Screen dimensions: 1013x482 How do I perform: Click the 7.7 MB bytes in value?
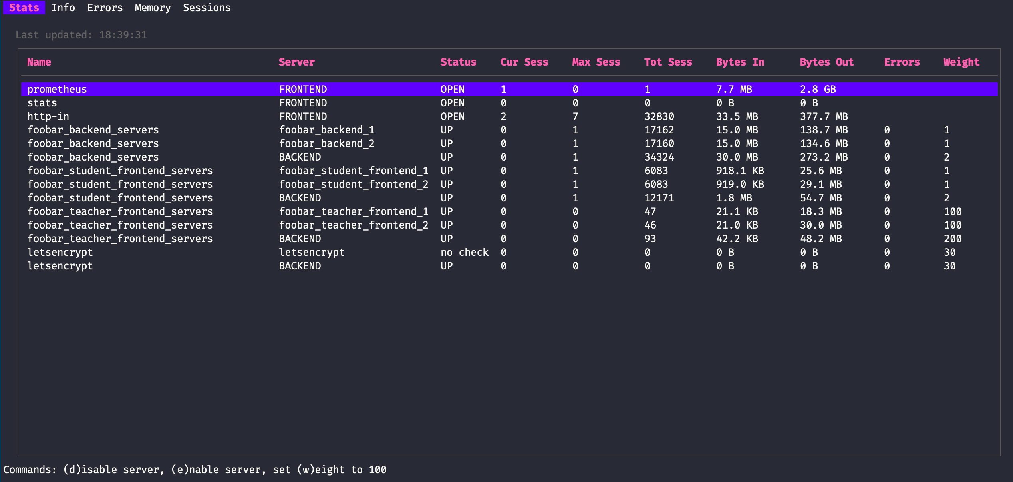click(x=734, y=89)
